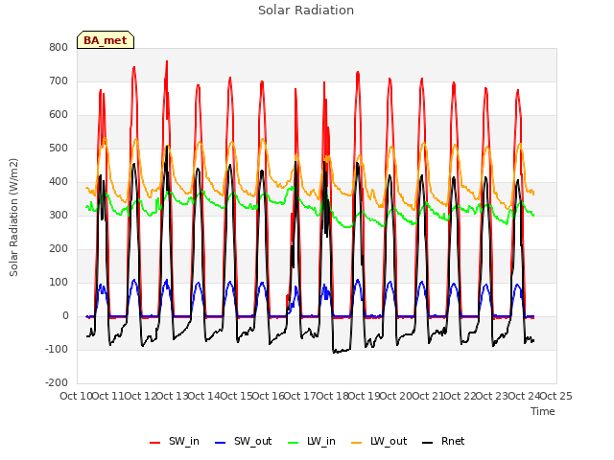This screenshot has height=460, width=614.
Task: Click the blue SW_out legend swatch
Action: tap(221, 443)
